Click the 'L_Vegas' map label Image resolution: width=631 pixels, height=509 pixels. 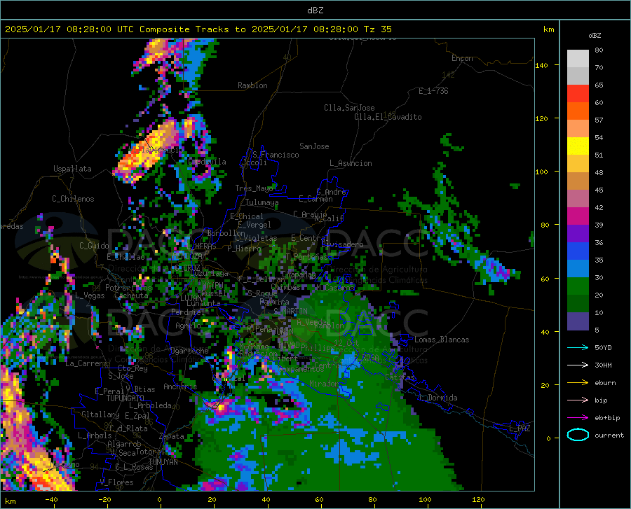tap(90, 295)
